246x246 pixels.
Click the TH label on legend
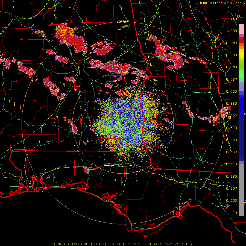pos(235,213)
